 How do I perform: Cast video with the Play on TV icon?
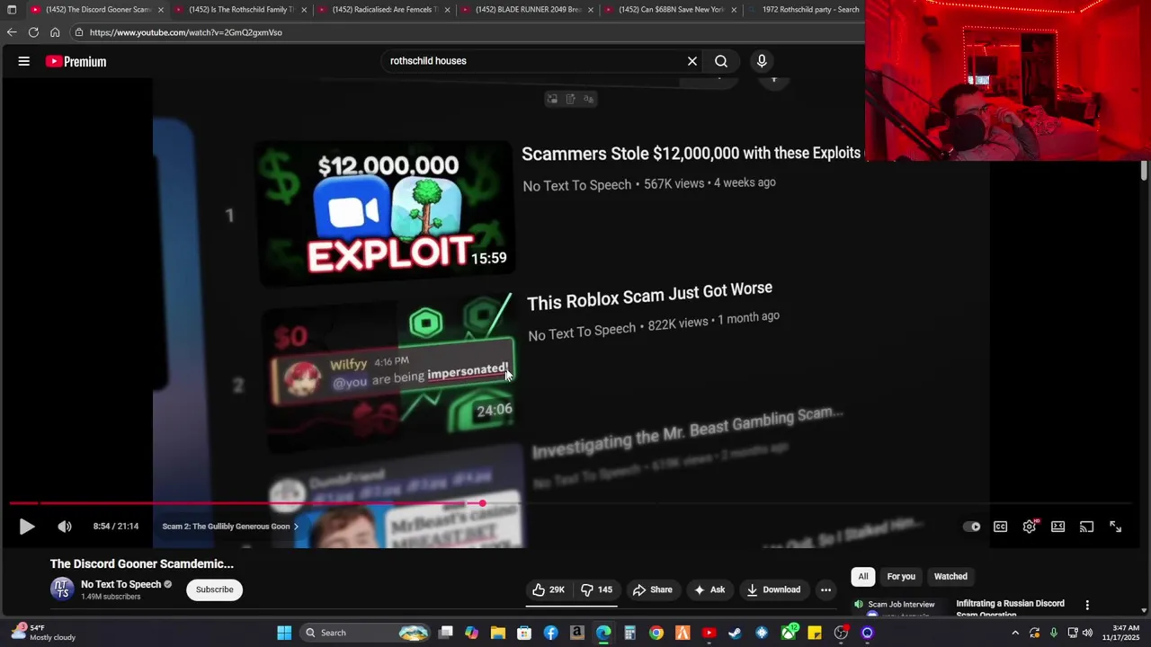point(1086,527)
